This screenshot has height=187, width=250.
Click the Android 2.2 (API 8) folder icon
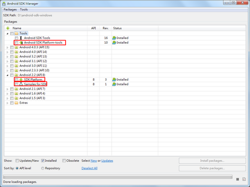[16, 75]
